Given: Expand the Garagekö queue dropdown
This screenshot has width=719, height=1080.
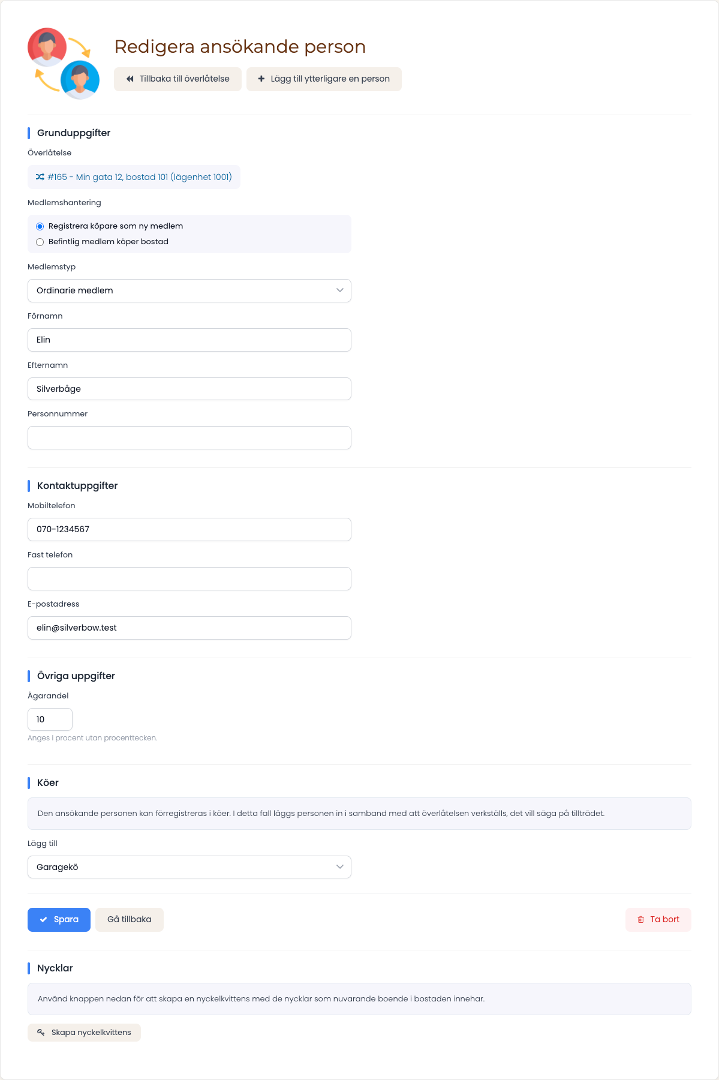Looking at the screenshot, I should pyautogui.click(x=189, y=867).
